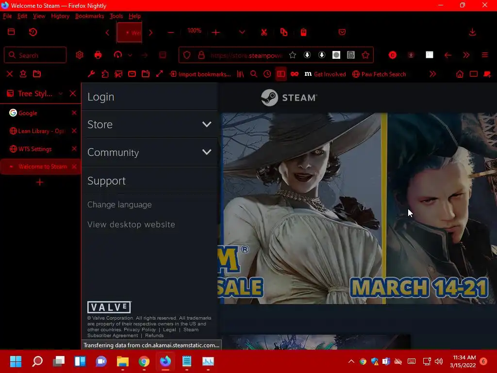This screenshot has height=373, width=497.
Task: Reset zoom at 100% indicator
Action: pos(194,31)
